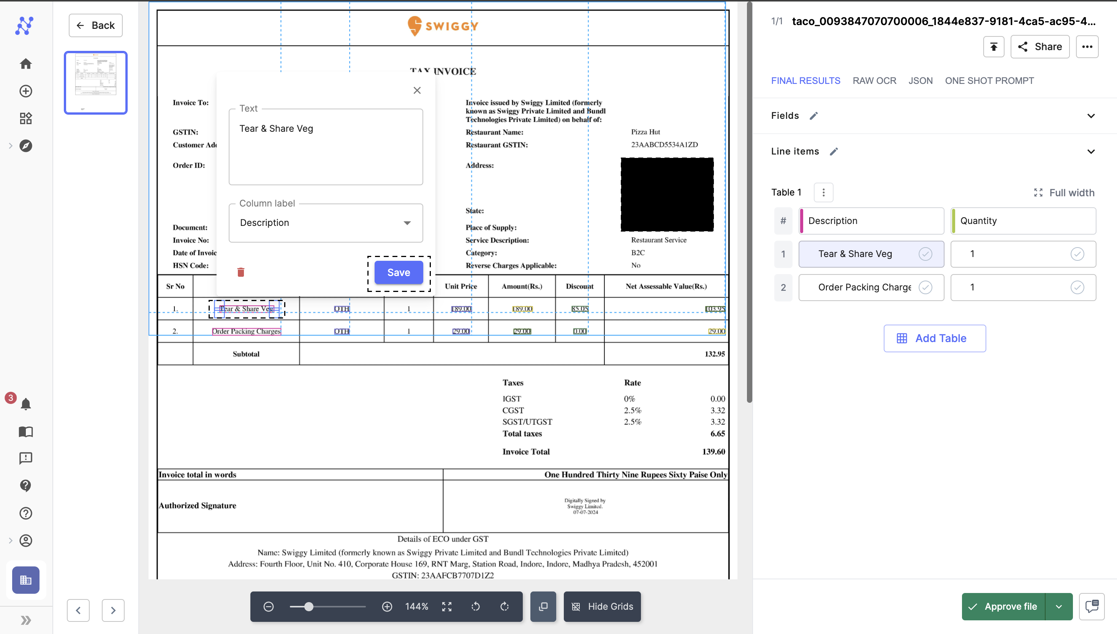Edit Line items with pencil icon
The width and height of the screenshot is (1117, 634).
[834, 151]
